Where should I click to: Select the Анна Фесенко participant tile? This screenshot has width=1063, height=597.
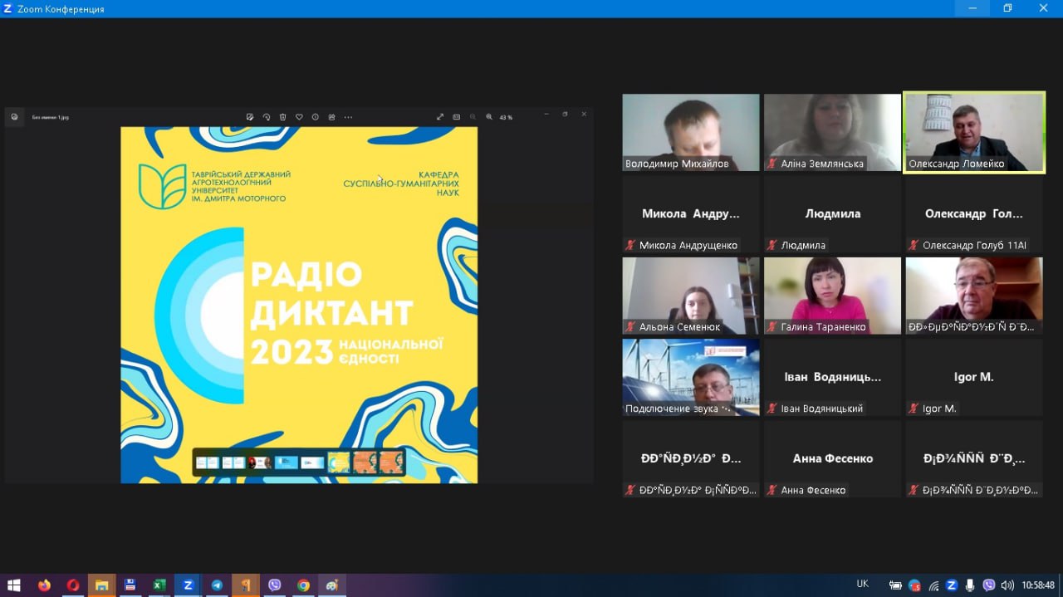point(831,458)
